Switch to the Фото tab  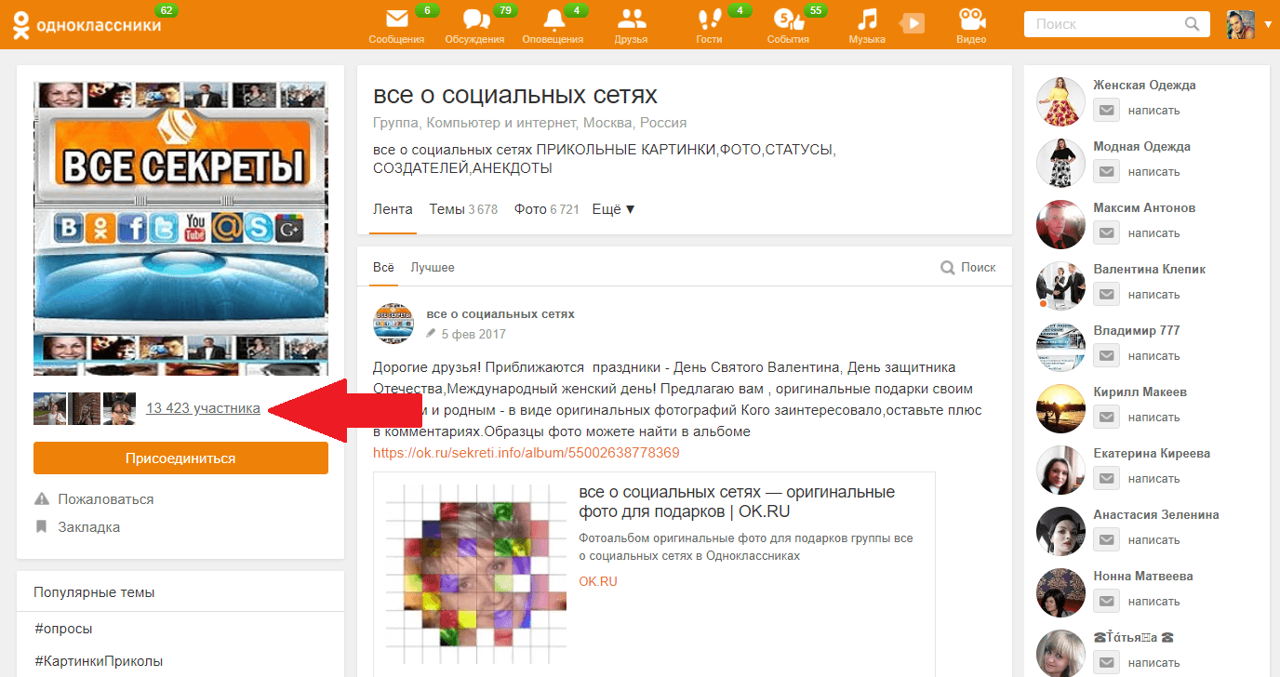point(547,209)
